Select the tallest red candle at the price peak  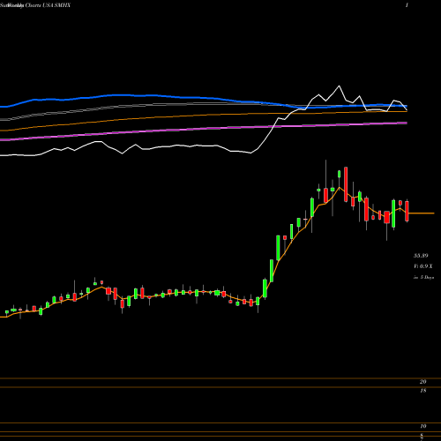(346, 184)
